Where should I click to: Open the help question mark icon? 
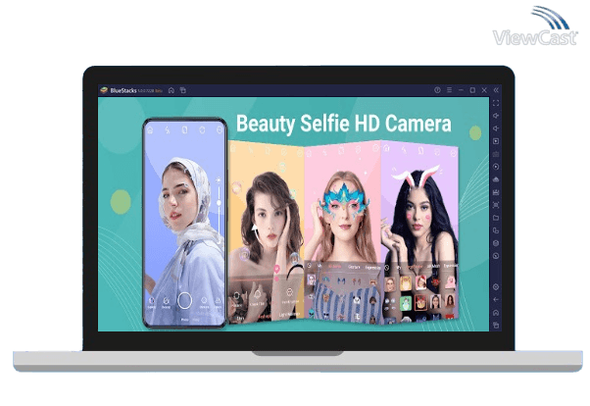[x=437, y=90]
